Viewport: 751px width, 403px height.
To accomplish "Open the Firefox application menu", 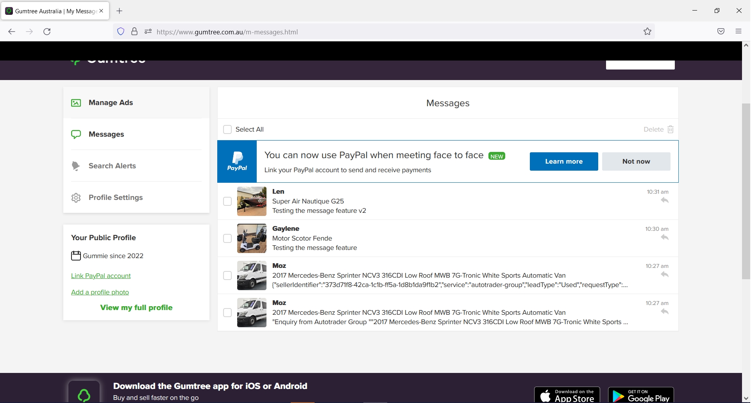I will [x=738, y=32].
